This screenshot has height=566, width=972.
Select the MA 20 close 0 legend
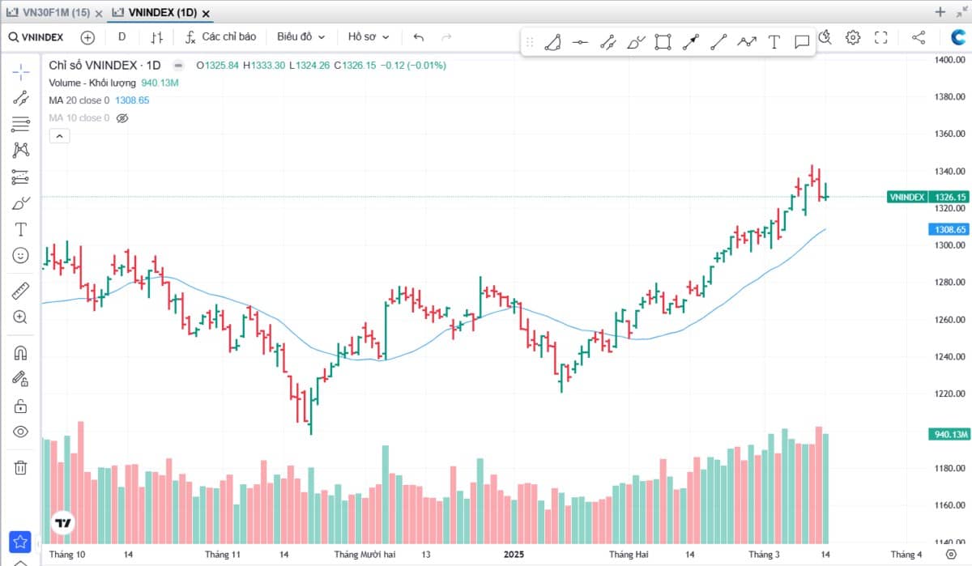pos(79,100)
